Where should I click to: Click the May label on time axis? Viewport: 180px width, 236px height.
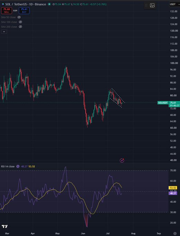pos(57,234)
